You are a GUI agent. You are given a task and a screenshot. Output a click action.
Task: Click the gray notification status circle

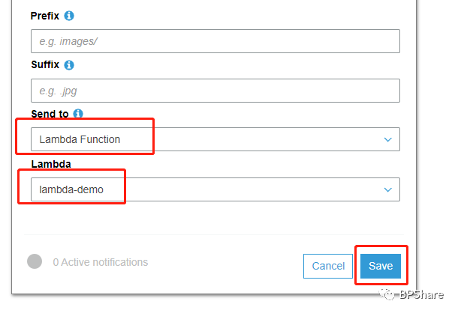[34, 261]
